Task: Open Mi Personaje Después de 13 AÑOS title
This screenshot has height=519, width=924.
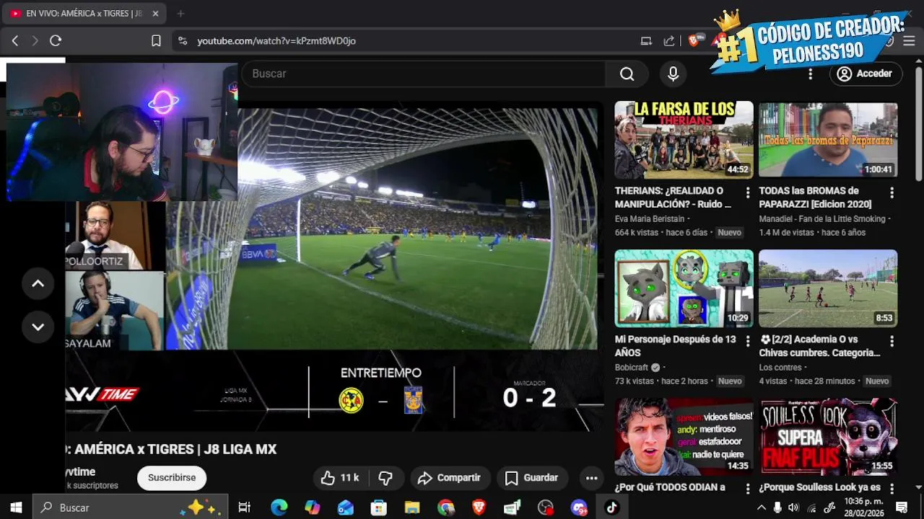Action: pos(676,346)
